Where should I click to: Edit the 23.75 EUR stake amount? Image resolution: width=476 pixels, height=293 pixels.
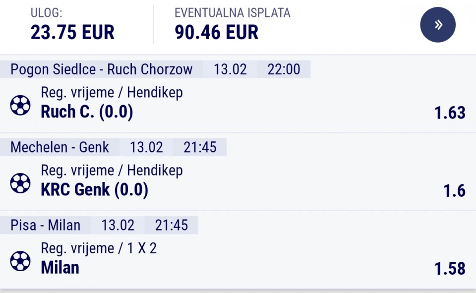[x=72, y=32]
